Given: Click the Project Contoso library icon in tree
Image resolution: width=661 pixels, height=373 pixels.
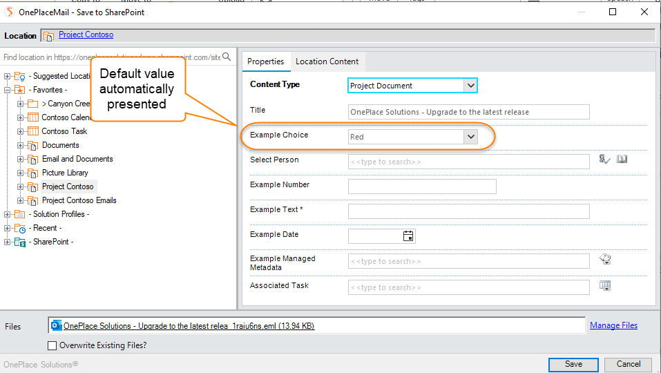Looking at the screenshot, I should click(x=33, y=186).
